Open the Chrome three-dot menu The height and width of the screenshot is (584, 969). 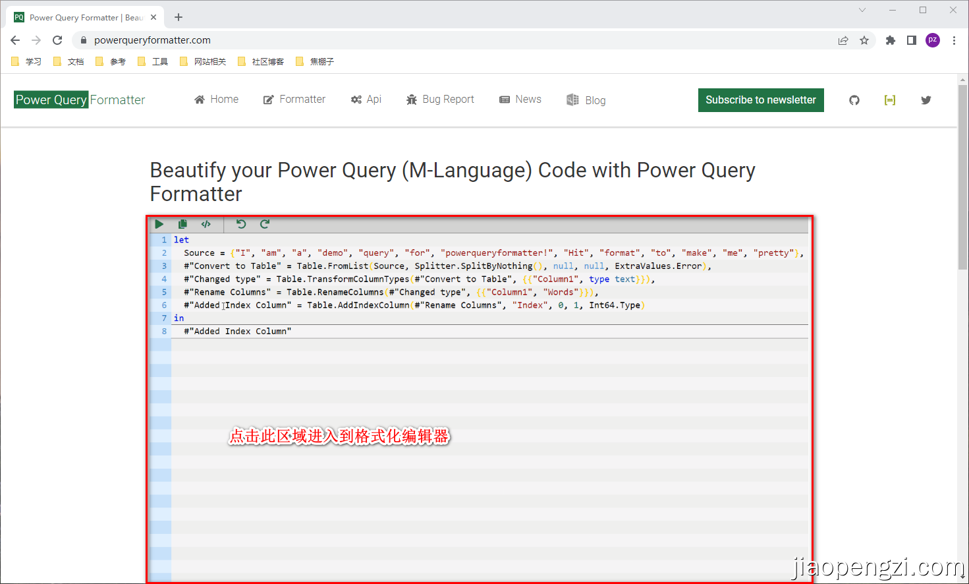pyautogui.click(x=954, y=40)
